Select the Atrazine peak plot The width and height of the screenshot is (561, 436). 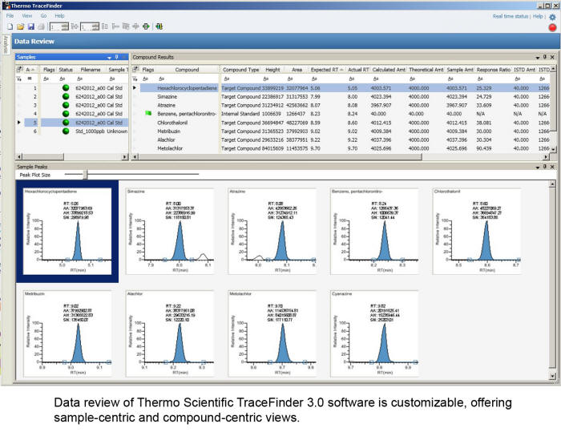(x=272, y=232)
